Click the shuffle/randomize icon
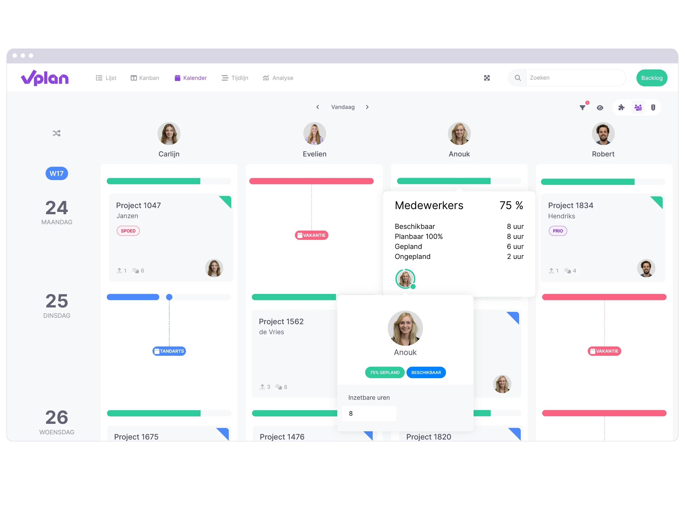 pyautogui.click(x=57, y=133)
